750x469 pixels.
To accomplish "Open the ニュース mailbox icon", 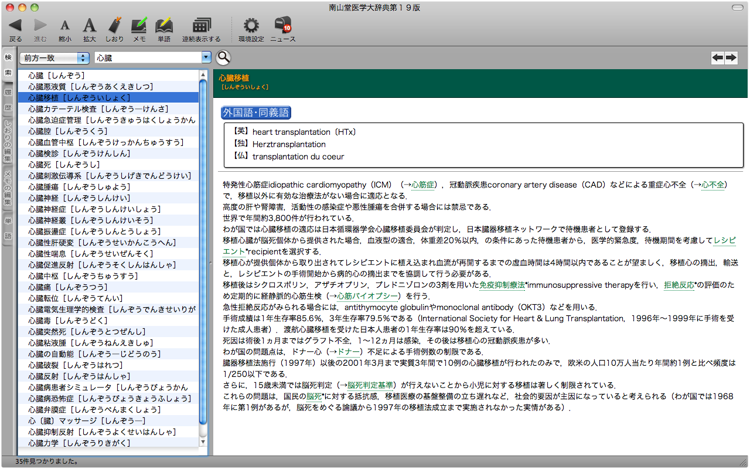I will [x=282, y=26].
